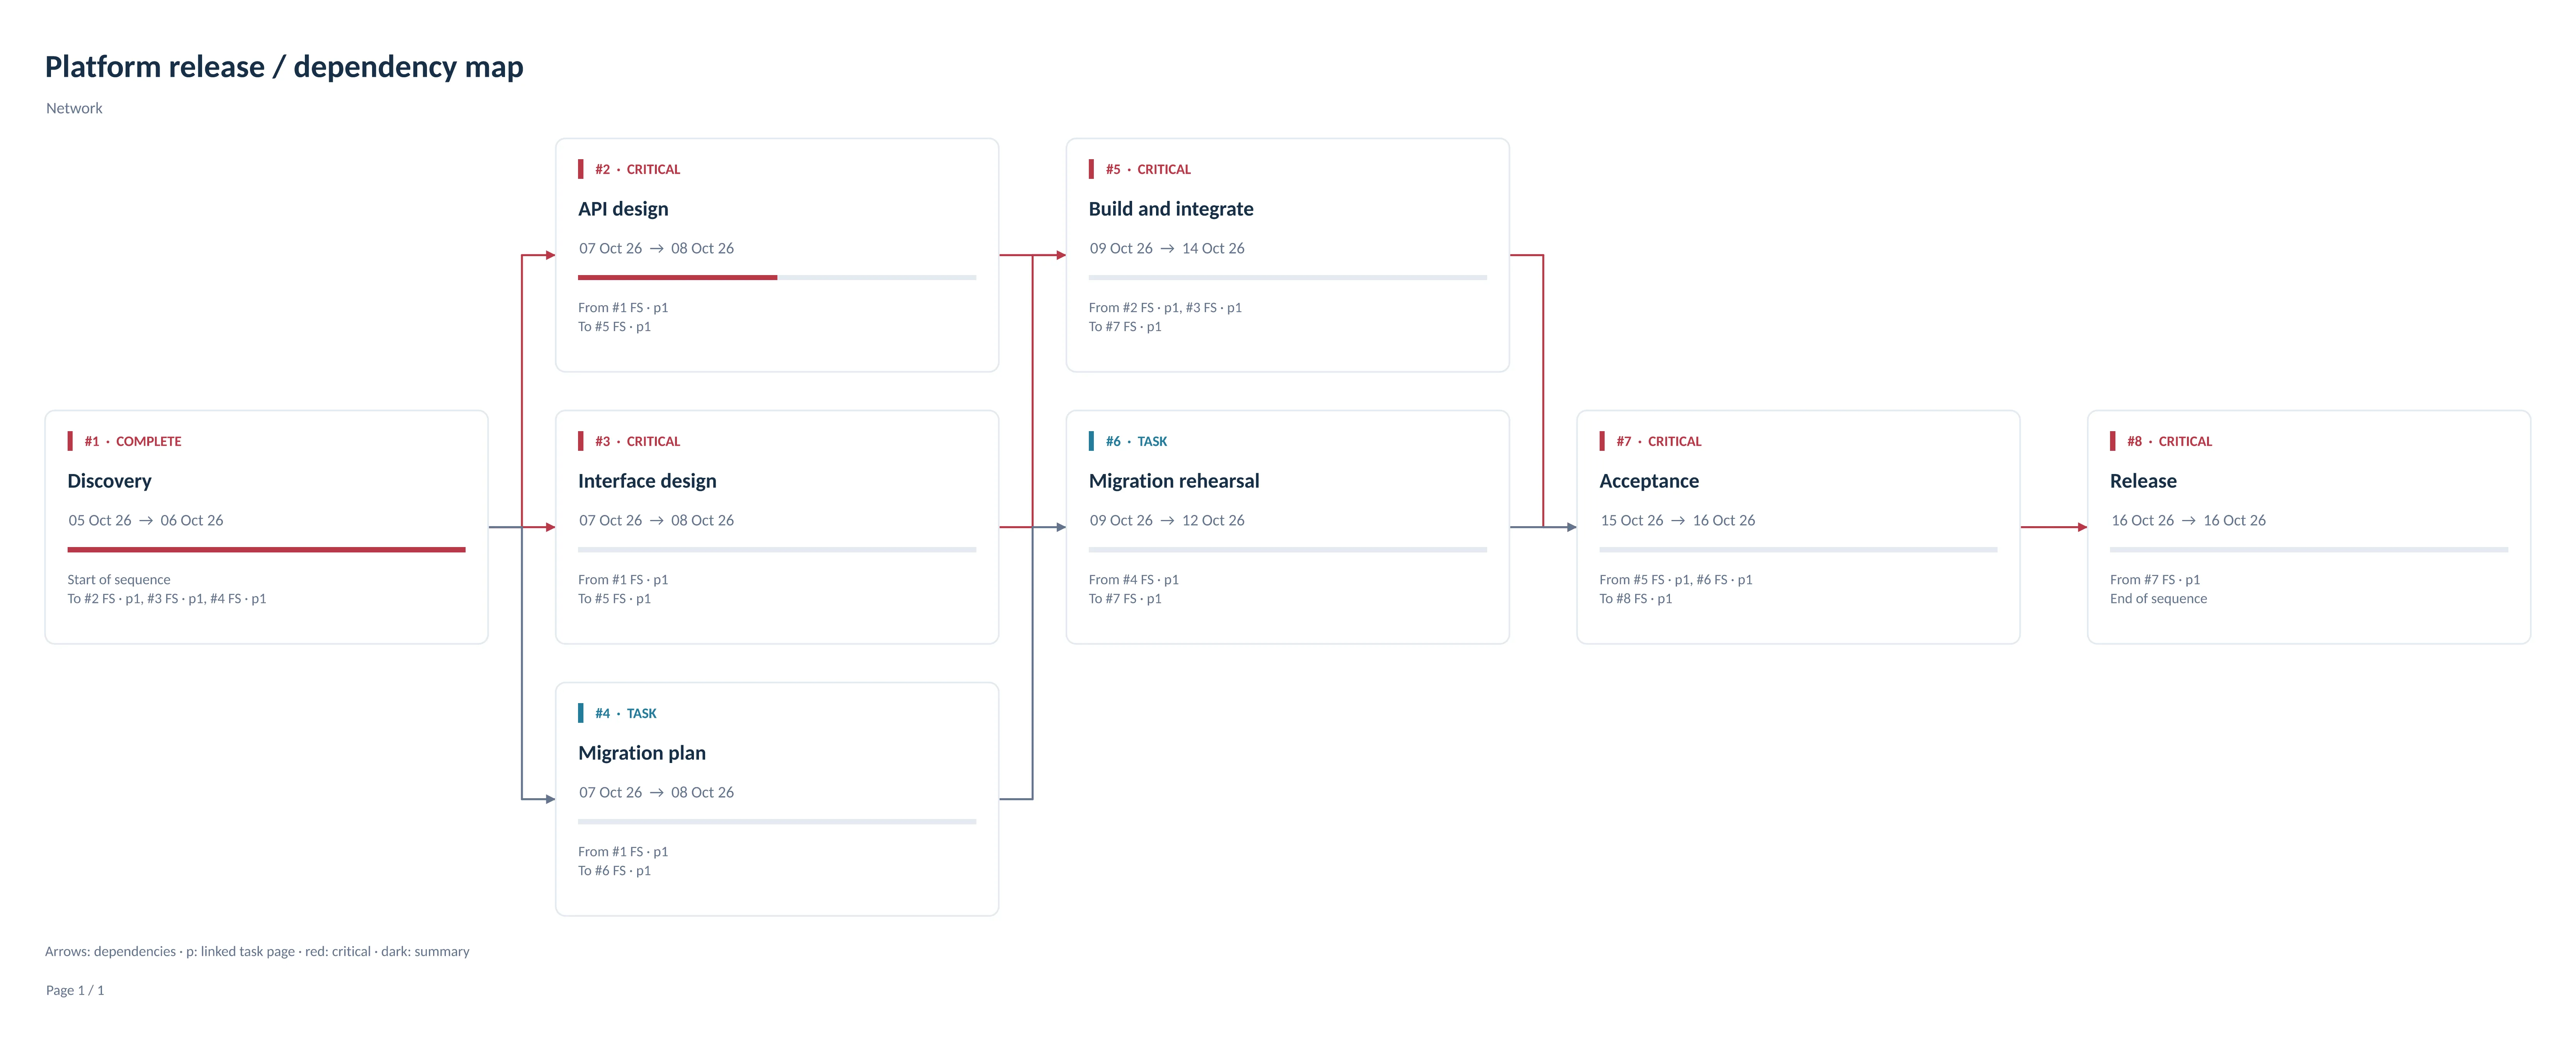This screenshot has width=2576, height=1045.
Task: Select the Migration plan card title
Action: coord(642,753)
